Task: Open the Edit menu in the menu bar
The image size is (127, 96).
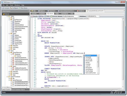Action: (x=7, y=5)
